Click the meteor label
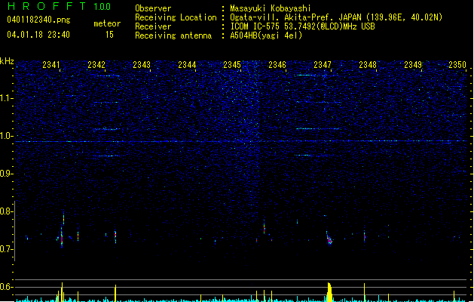 click(x=107, y=23)
